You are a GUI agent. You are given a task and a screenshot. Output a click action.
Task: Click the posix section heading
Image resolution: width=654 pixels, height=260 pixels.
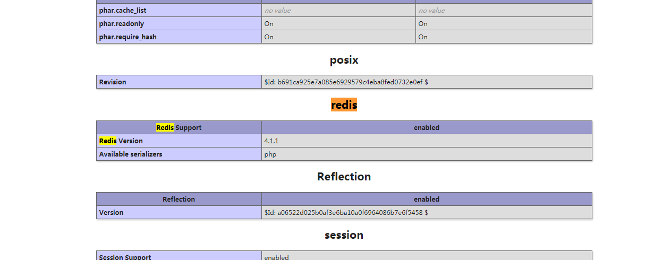point(344,60)
